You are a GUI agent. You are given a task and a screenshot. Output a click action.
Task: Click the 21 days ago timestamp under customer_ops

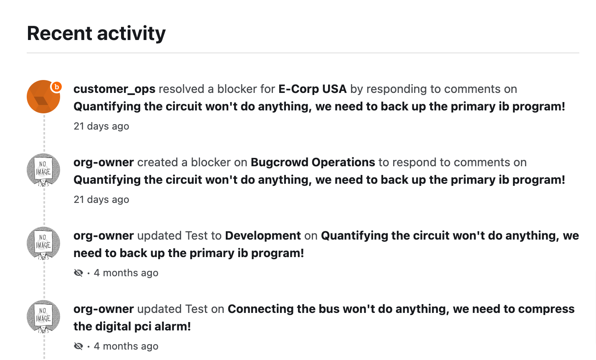(x=101, y=126)
